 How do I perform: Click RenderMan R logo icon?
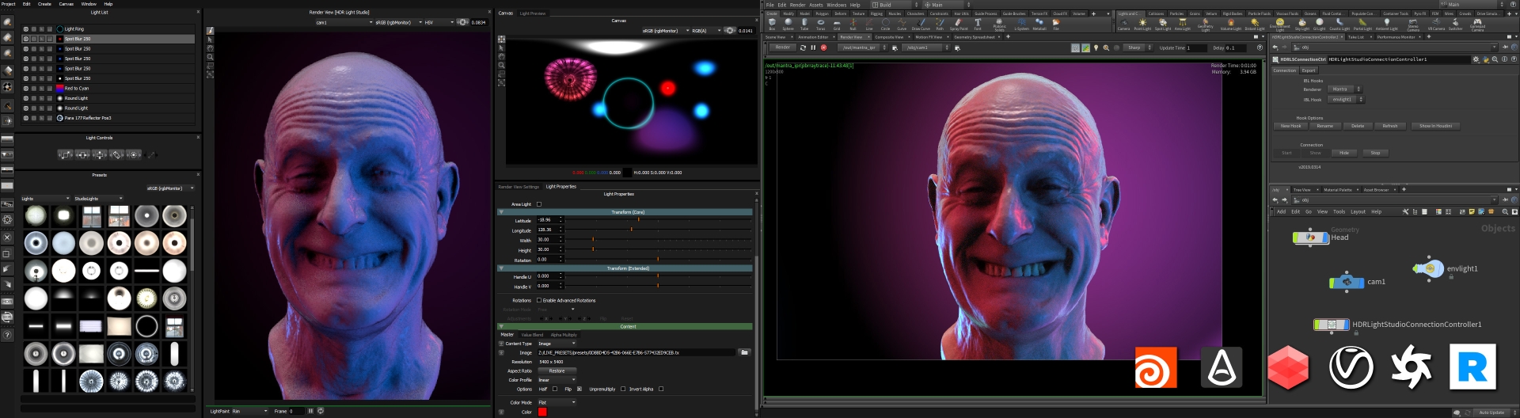pos(1472,367)
